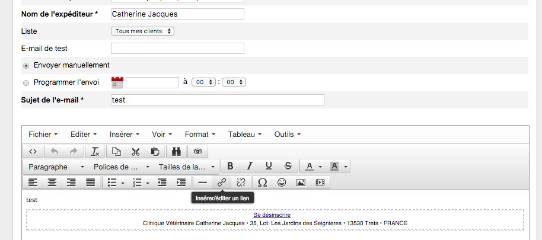Open the Fichier menu

43,135
